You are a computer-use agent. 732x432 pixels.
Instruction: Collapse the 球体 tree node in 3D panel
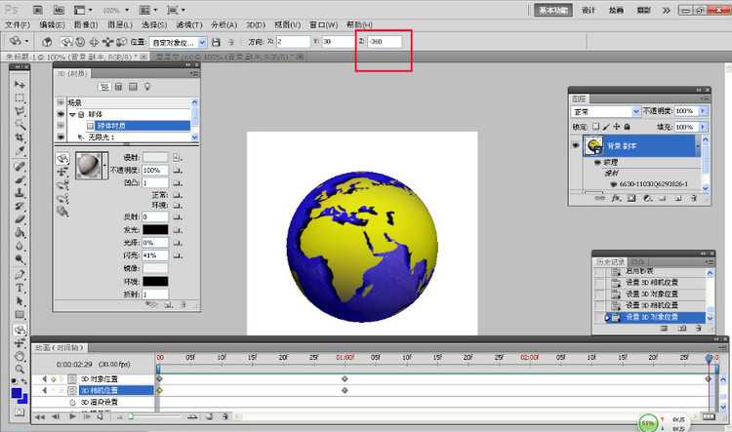click(x=71, y=113)
